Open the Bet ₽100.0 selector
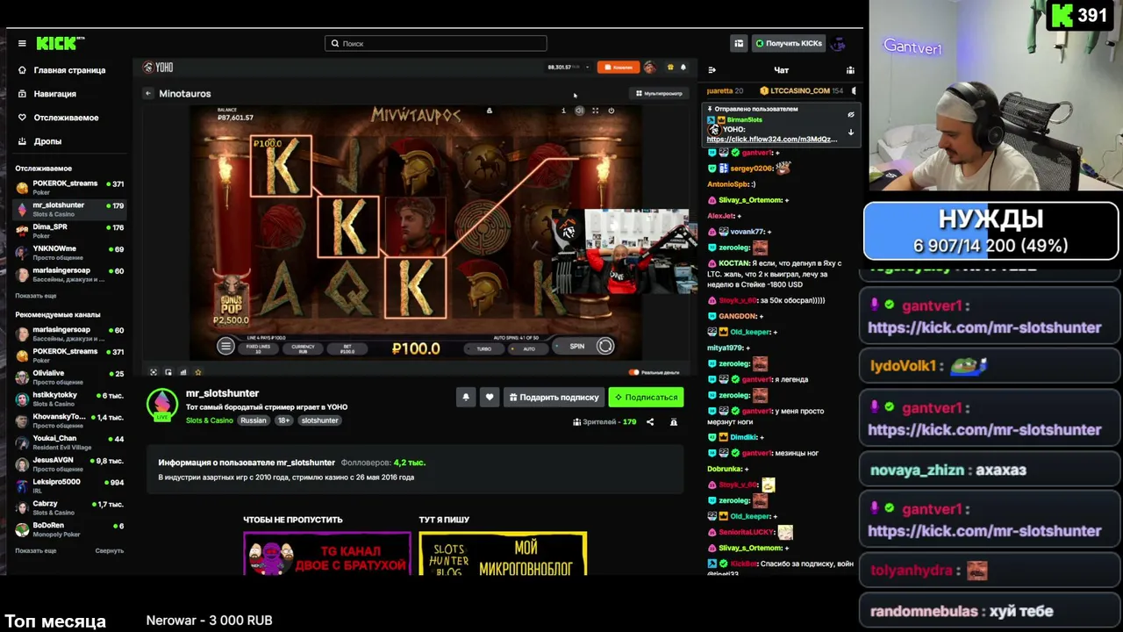 pyautogui.click(x=347, y=348)
